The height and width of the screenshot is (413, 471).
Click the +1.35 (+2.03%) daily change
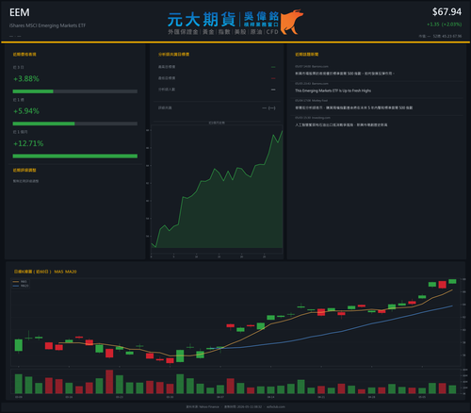[x=445, y=25]
